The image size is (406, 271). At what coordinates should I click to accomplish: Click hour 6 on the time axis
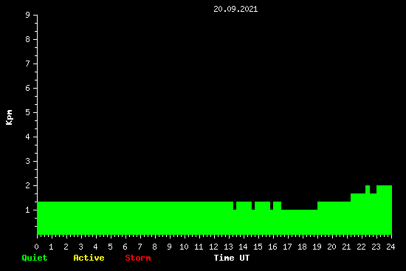click(125, 247)
